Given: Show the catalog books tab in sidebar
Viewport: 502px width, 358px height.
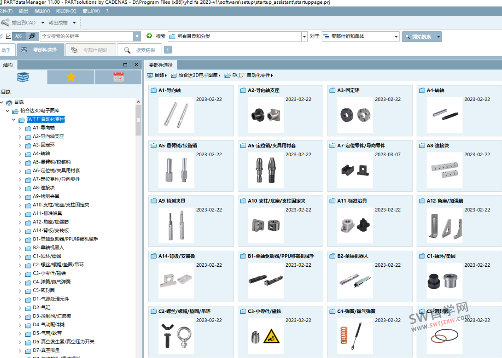Looking at the screenshot, I should [x=23, y=77].
